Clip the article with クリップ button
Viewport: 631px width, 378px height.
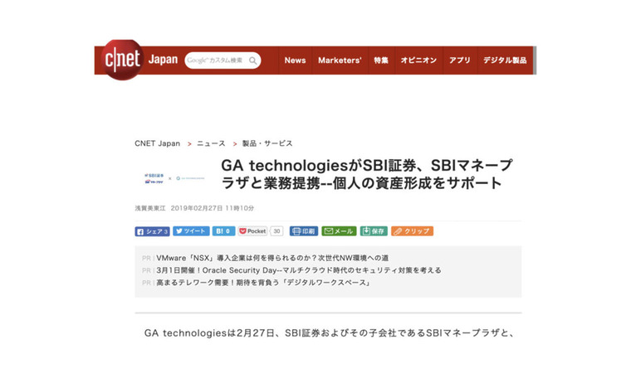412,231
